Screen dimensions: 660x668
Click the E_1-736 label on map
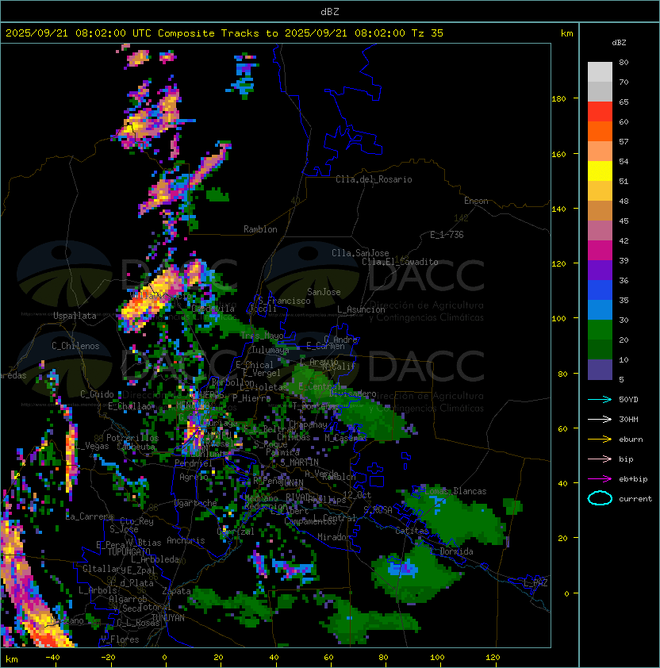coord(447,235)
